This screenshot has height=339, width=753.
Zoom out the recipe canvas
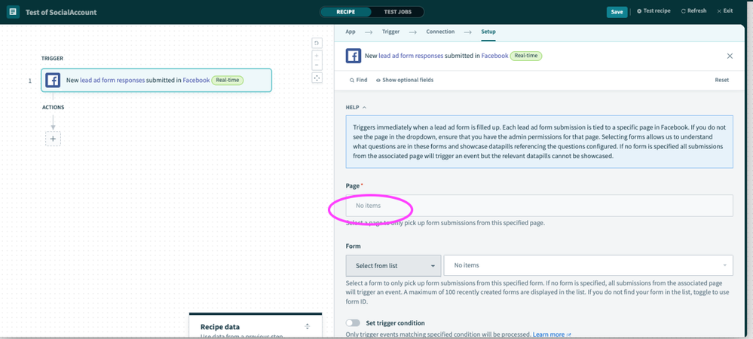pyautogui.click(x=317, y=66)
